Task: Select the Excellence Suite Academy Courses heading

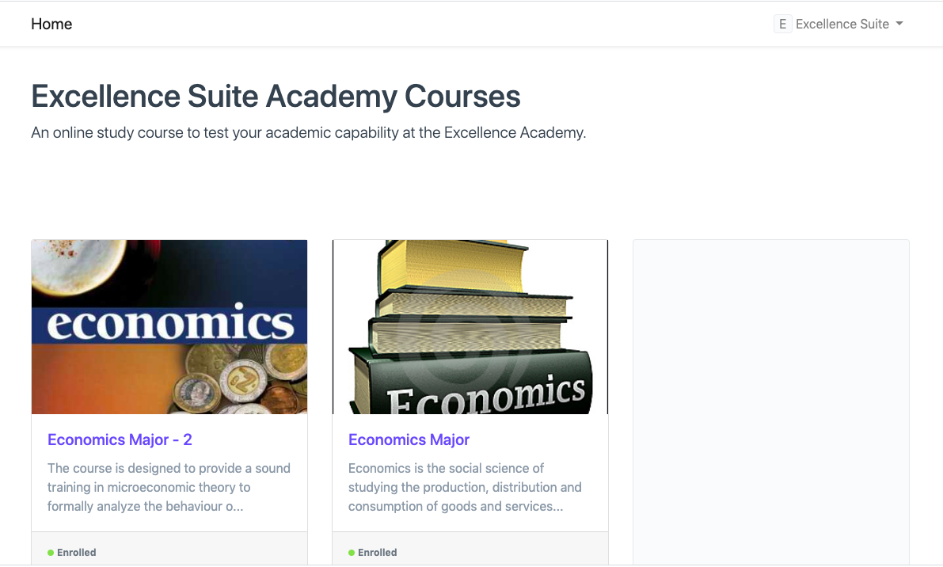Action: 276,96
